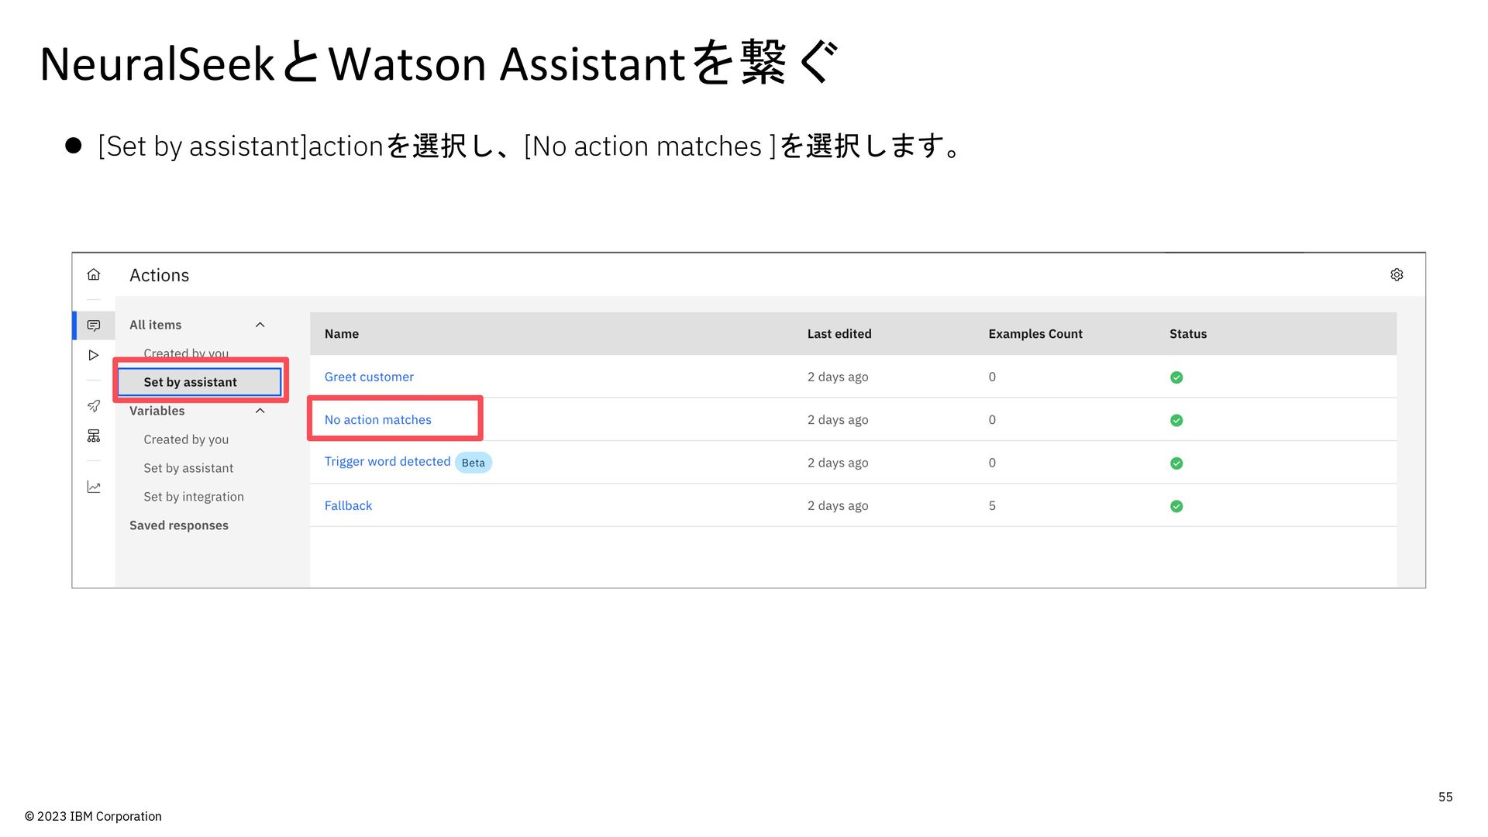
Task: Collapse the All items section chevron
Action: (x=260, y=325)
